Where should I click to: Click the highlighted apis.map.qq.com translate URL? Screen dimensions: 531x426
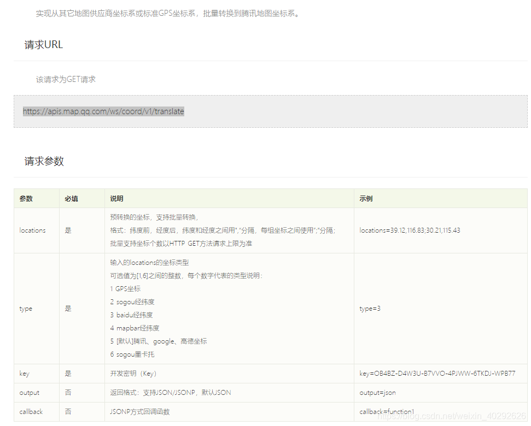(x=103, y=111)
